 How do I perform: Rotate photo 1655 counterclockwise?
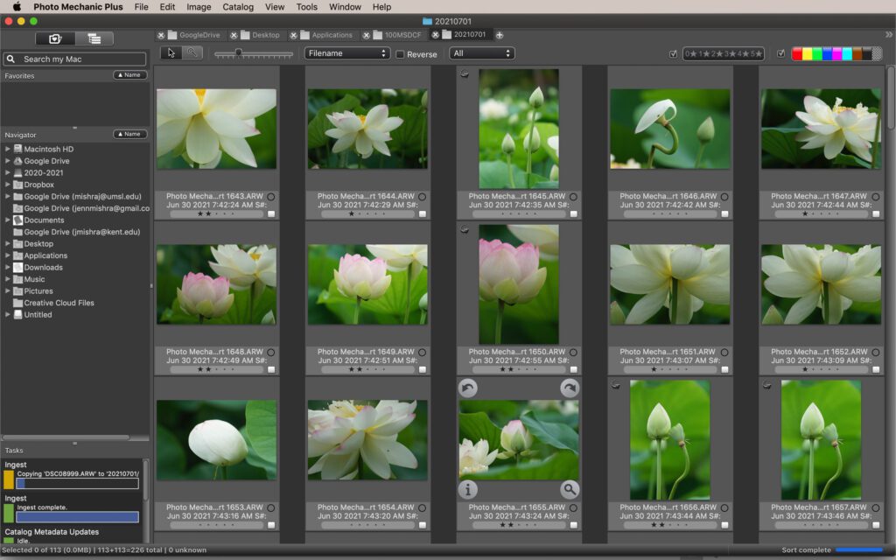click(x=468, y=388)
